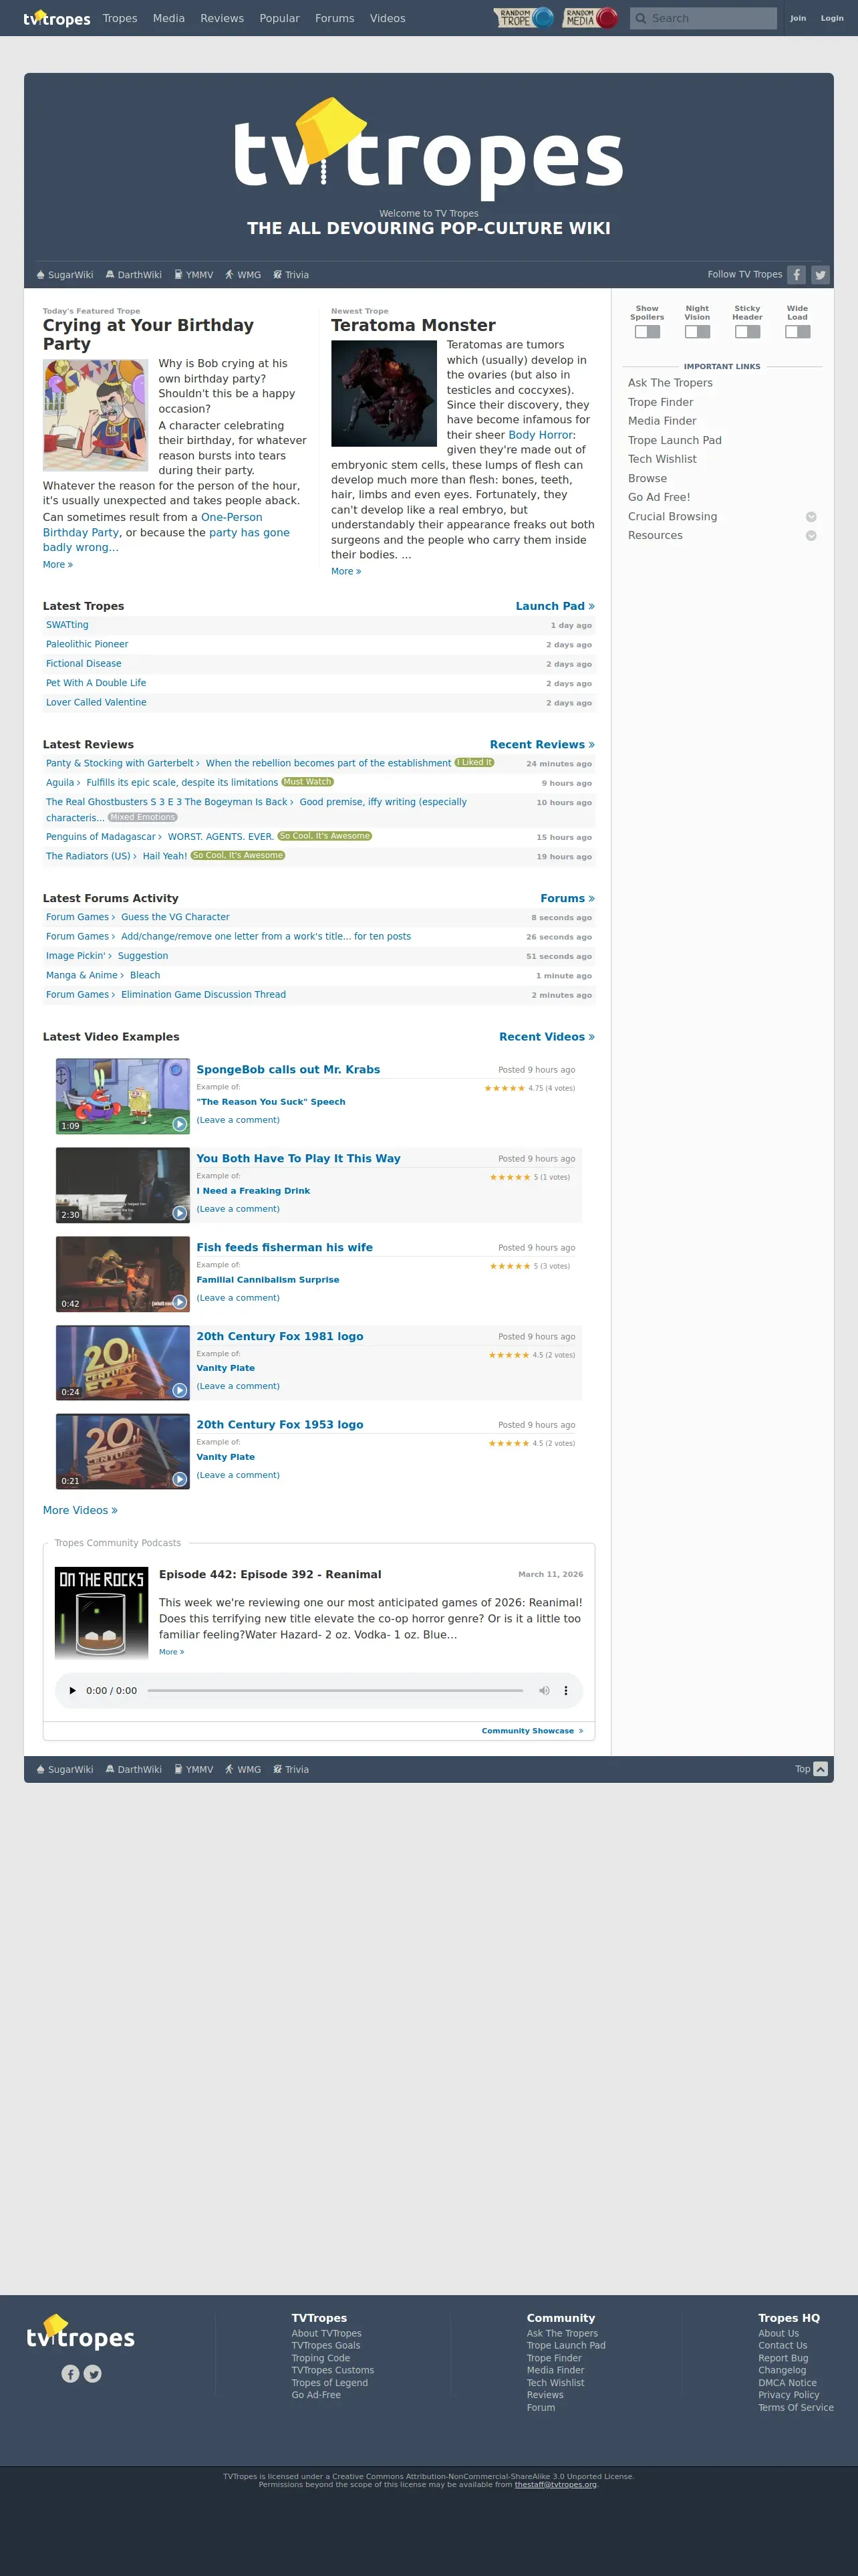Open Fish feeds fisherman his wife video title
The height and width of the screenshot is (2576, 858).
coord(285,1247)
